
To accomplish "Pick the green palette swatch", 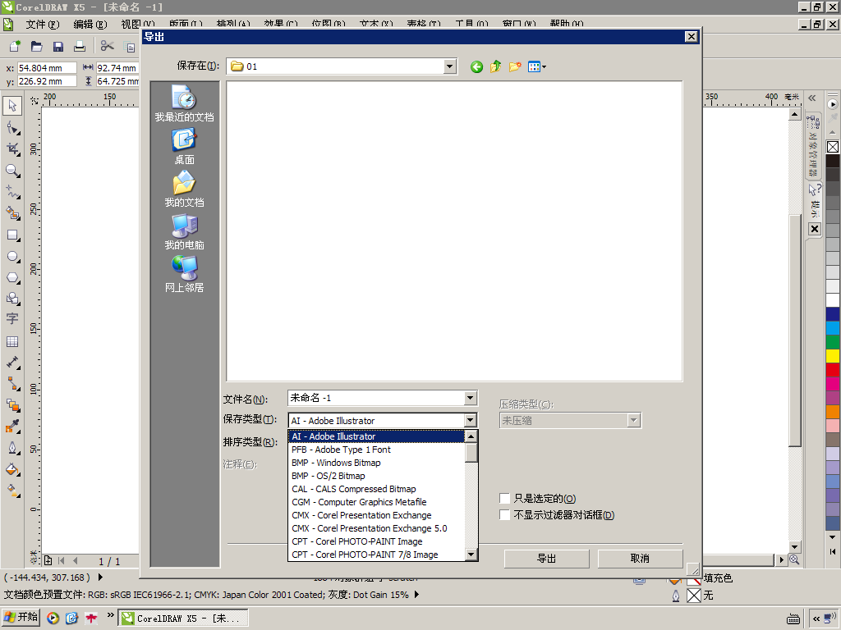I will 833,342.
